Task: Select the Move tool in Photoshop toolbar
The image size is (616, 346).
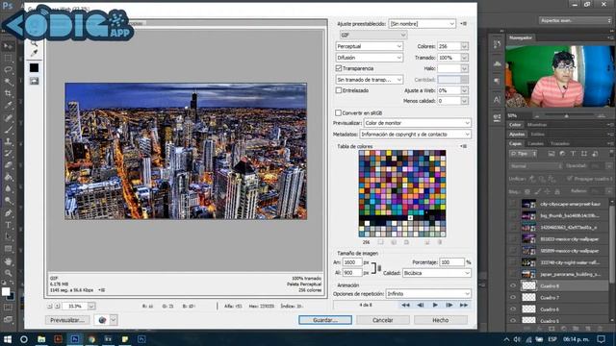Action: coord(8,46)
